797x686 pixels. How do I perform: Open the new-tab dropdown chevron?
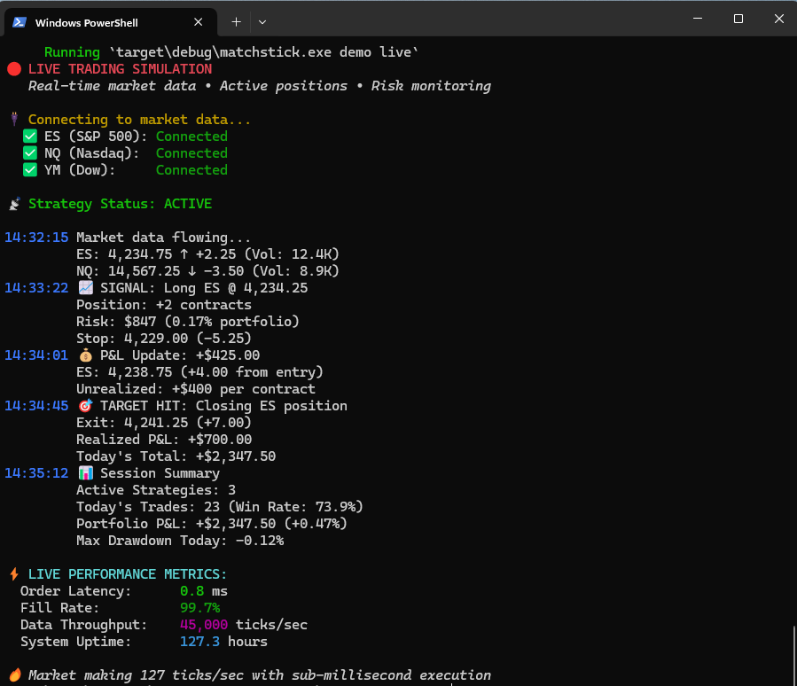tap(261, 21)
